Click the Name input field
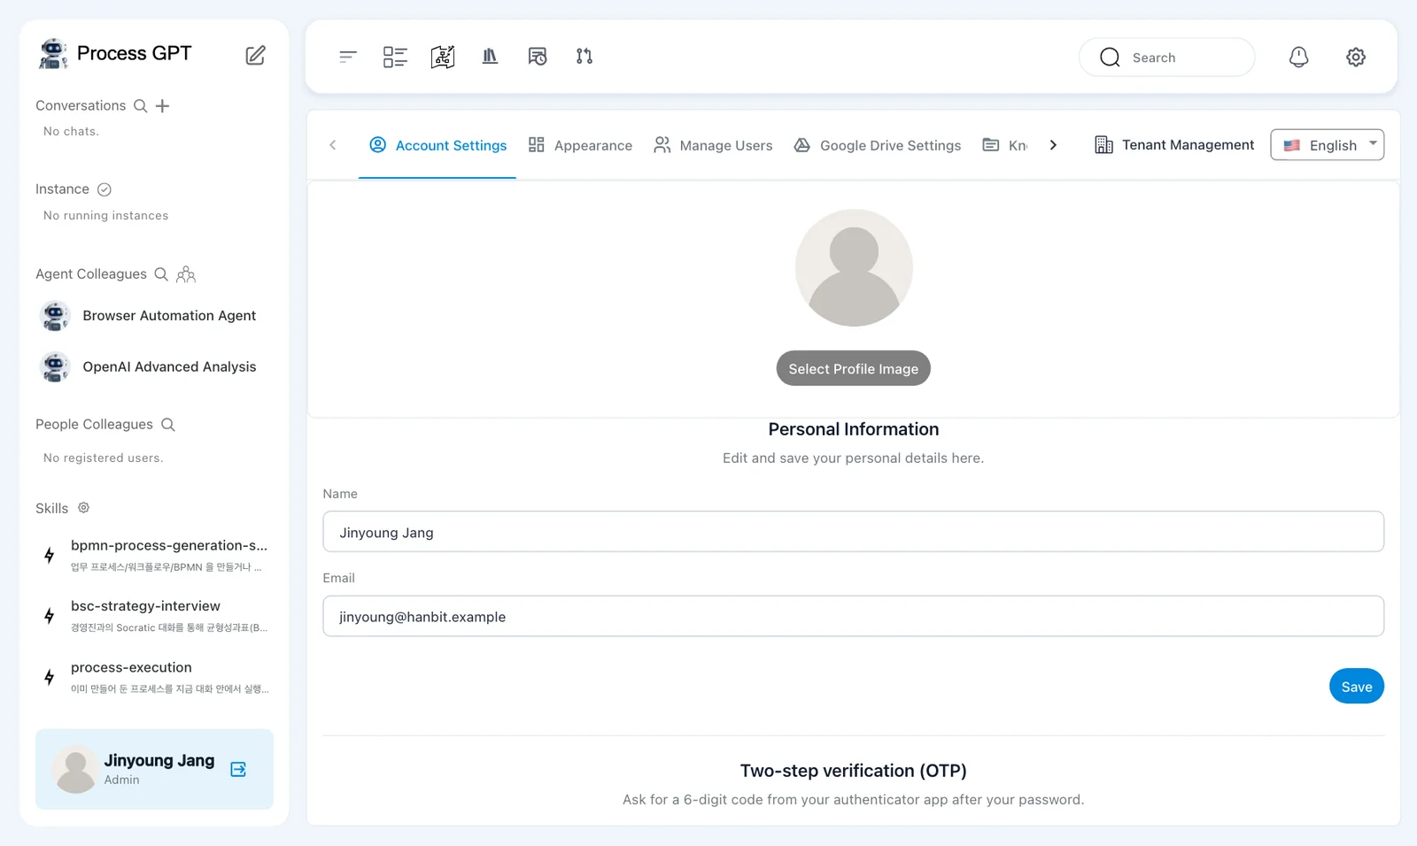Image resolution: width=1417 pixels, height=846 pixels. pos(853,532)
